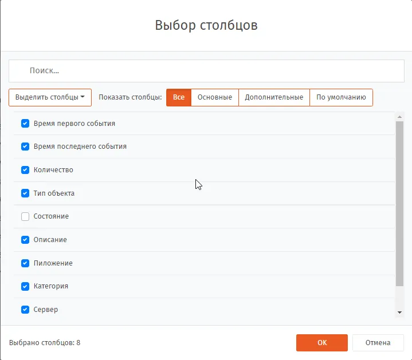Click the scrollbar down arrow
This screenshot has height=360, width=412.
[399, 312]
